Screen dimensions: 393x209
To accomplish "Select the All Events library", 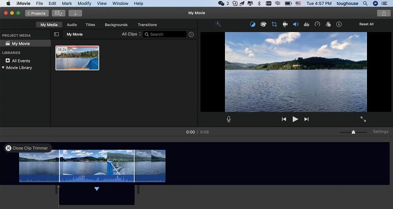I will click(21, 60).
